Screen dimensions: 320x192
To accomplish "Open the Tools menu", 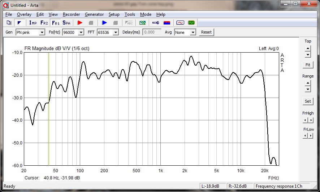I will click(130, 14).
